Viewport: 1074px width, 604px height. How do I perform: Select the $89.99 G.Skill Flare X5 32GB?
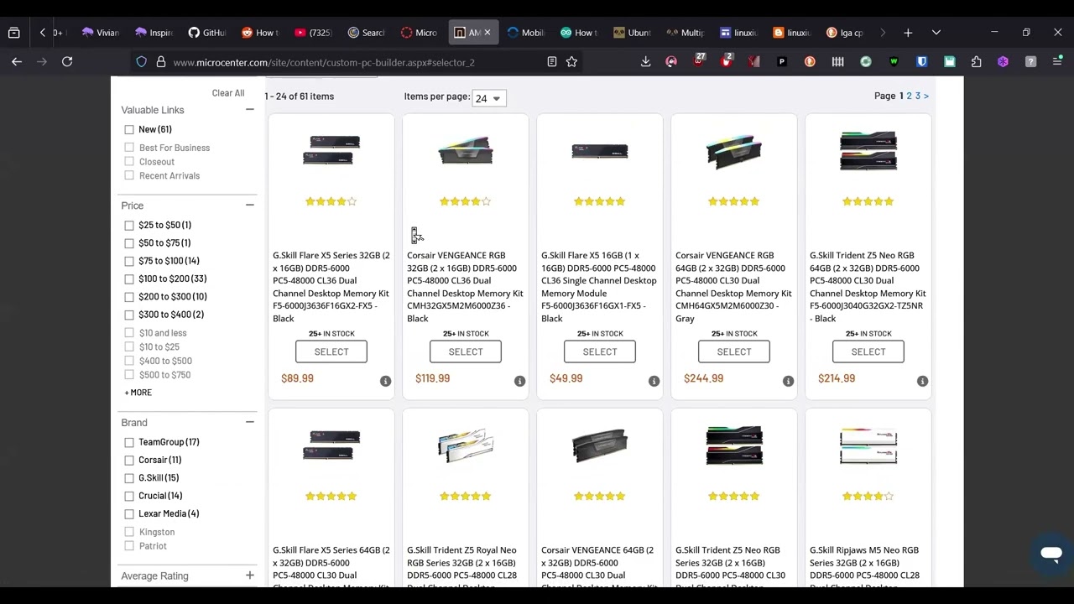click(331, 351)
